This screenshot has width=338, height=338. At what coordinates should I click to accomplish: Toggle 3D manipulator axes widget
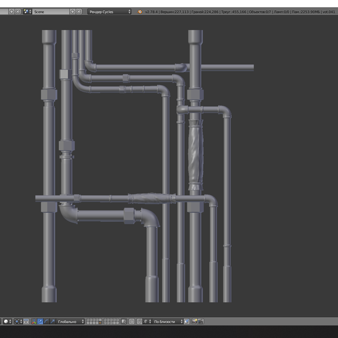pos(34,322)
